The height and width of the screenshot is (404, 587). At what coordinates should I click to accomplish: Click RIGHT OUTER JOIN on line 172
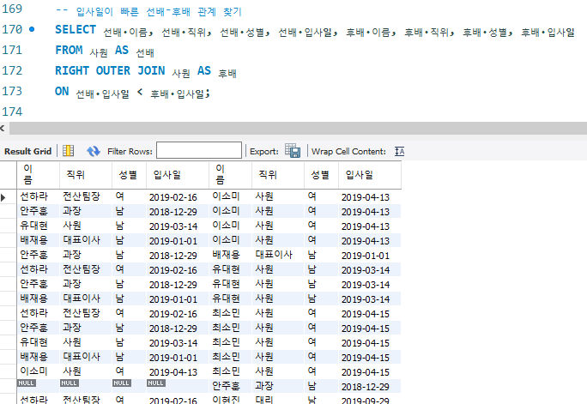click(x=110, y=70)
